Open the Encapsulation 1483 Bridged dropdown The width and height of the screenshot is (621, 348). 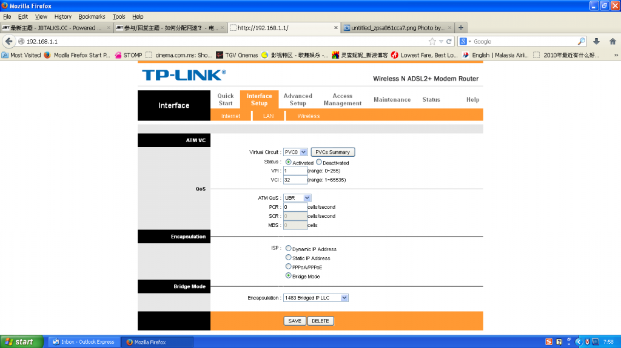click(x=316, y=298)
